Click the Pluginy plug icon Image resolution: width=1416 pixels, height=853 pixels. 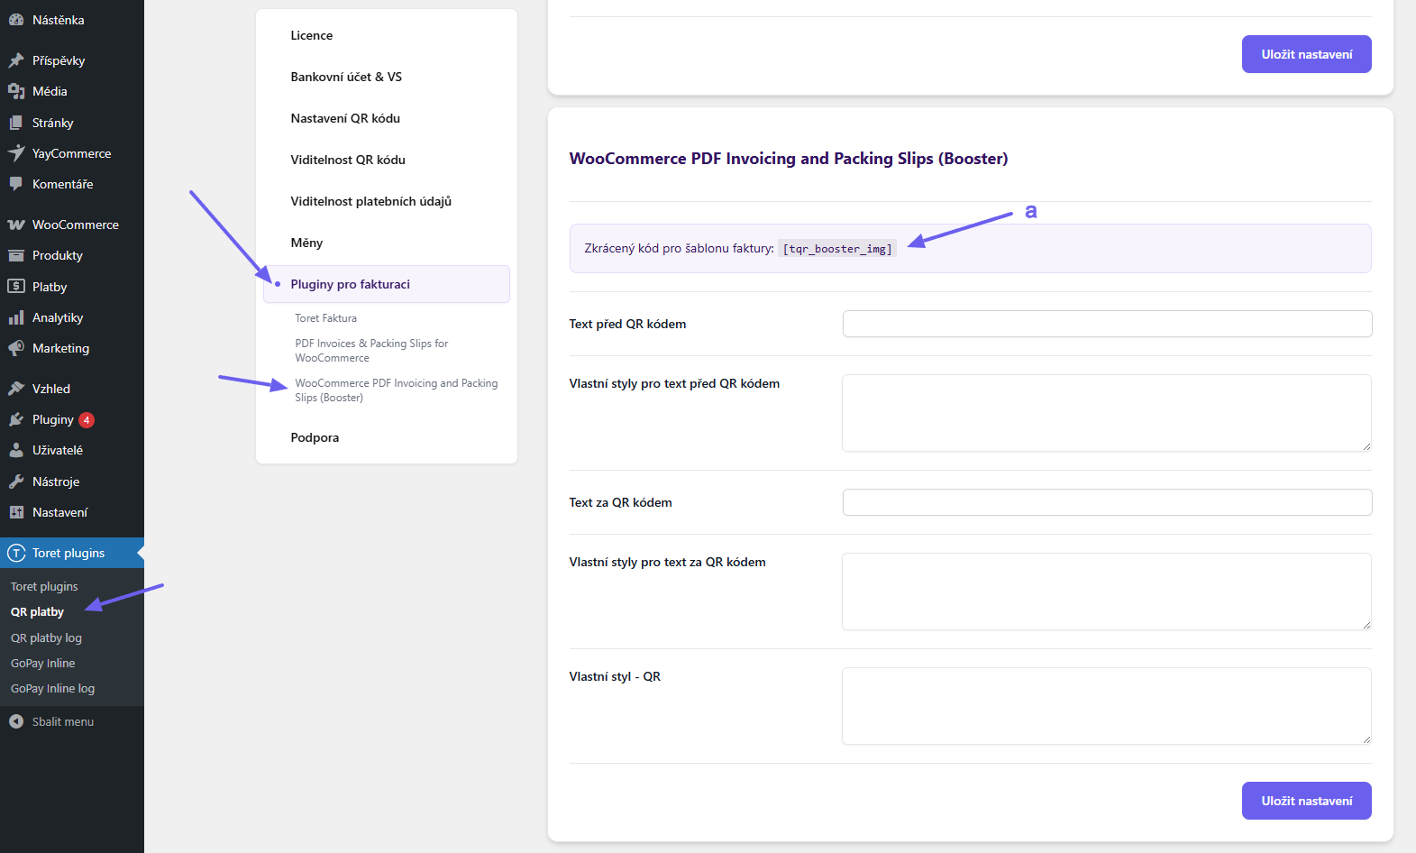16,419
